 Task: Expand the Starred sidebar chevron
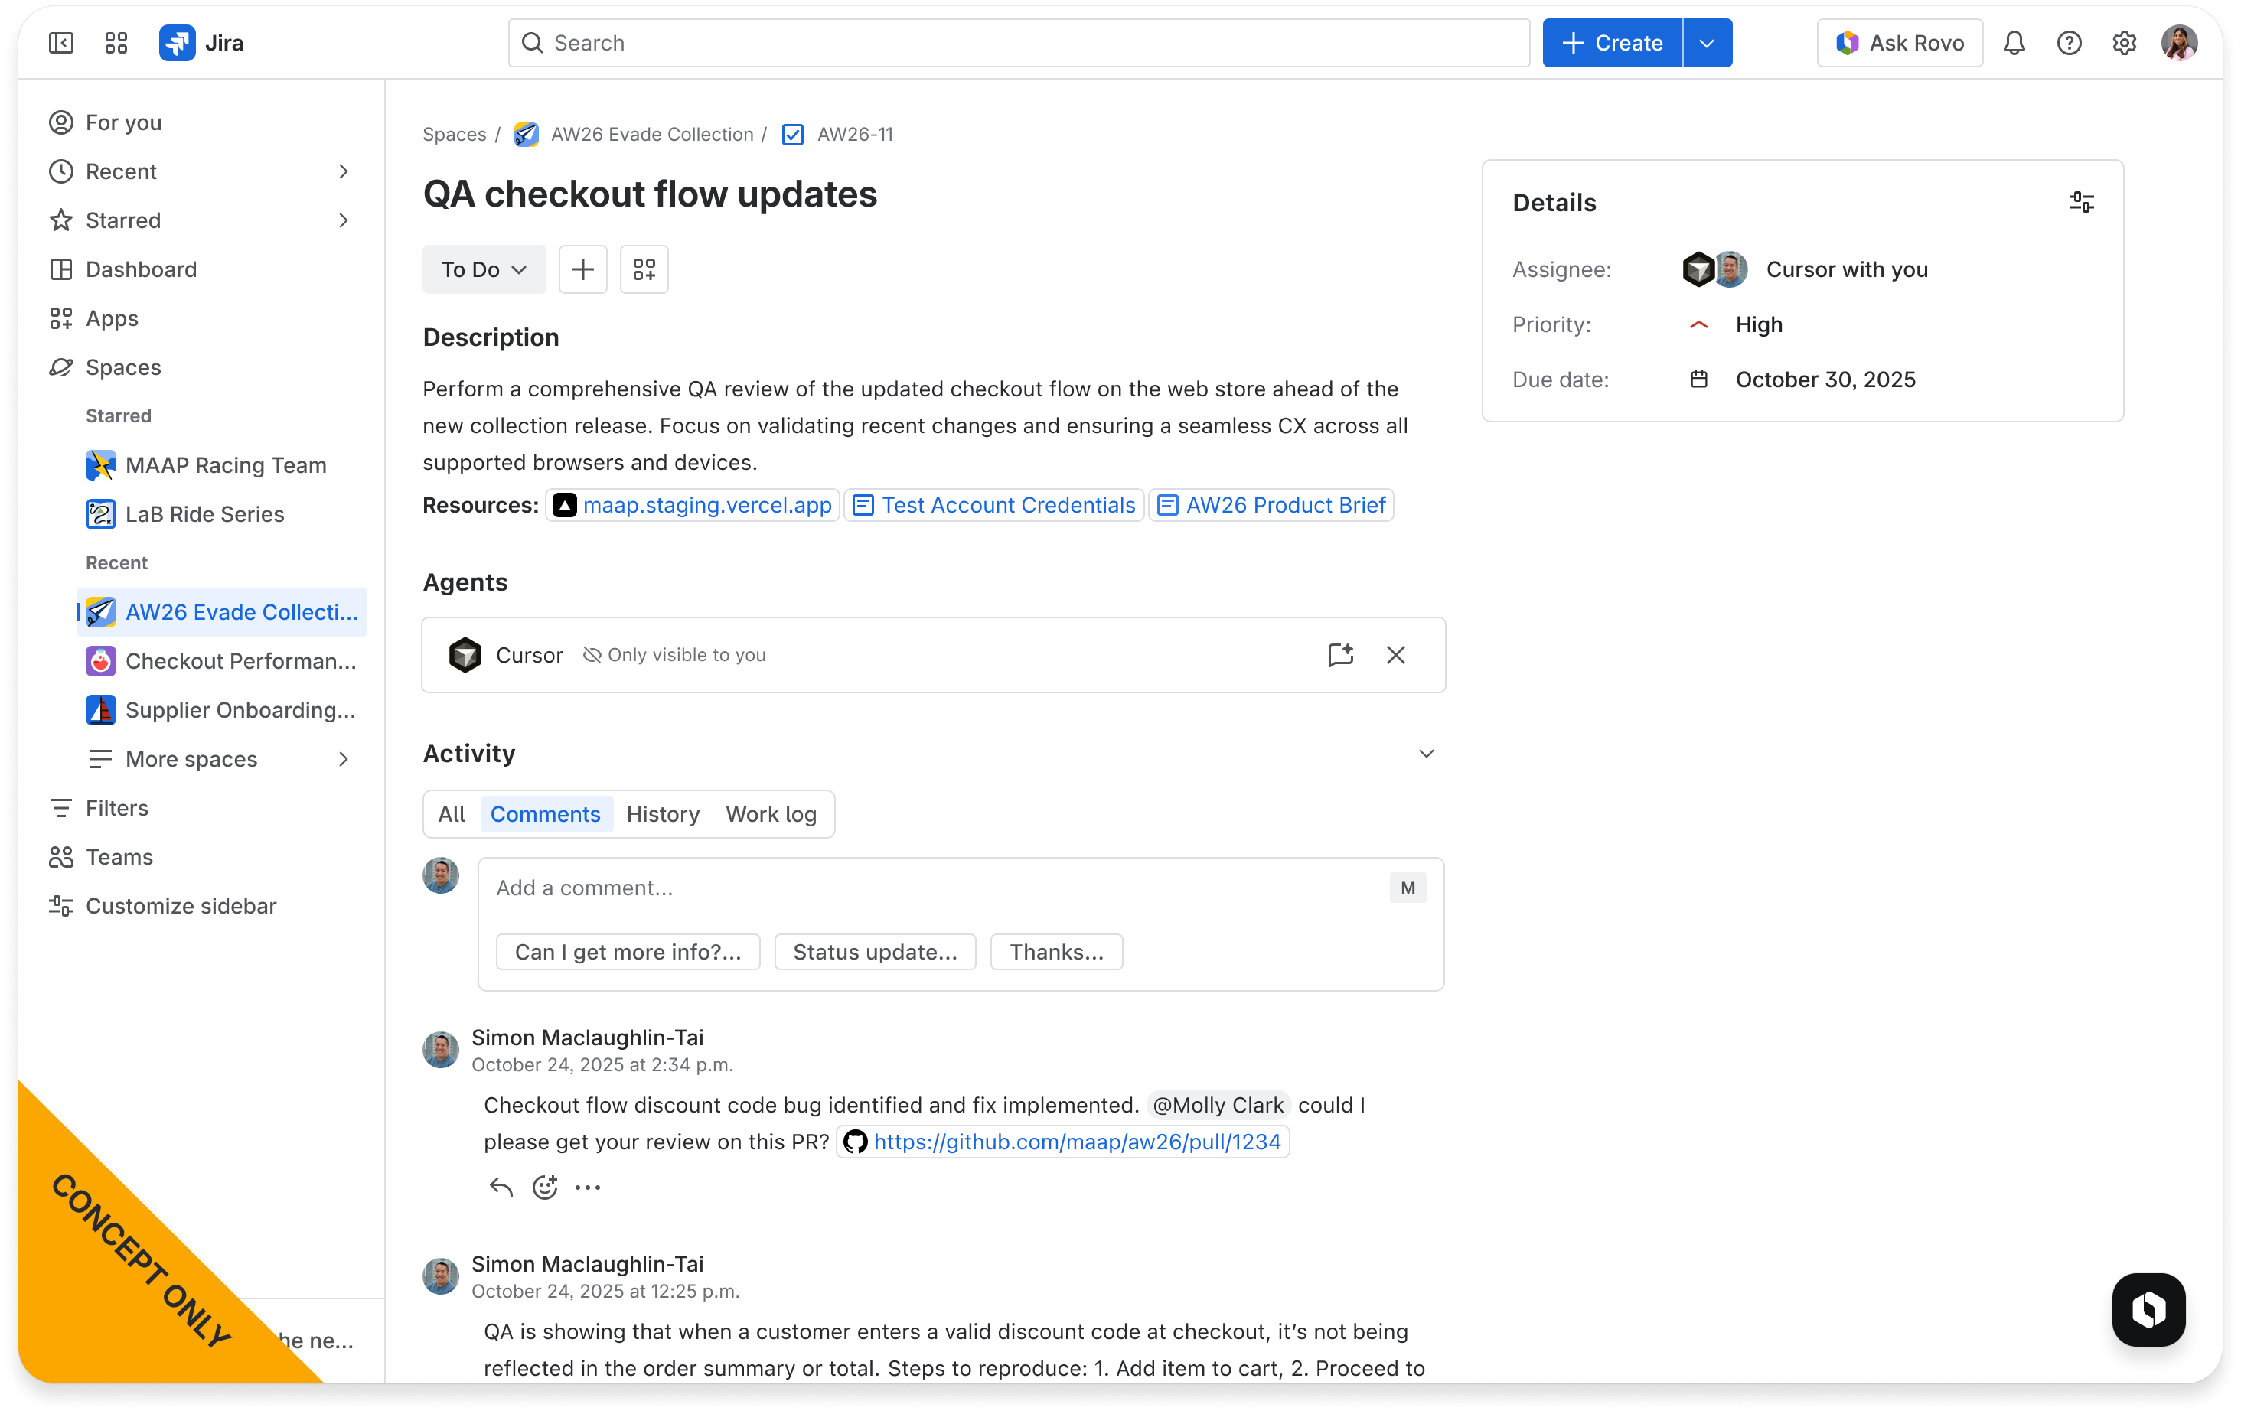[x=344, y=220]
